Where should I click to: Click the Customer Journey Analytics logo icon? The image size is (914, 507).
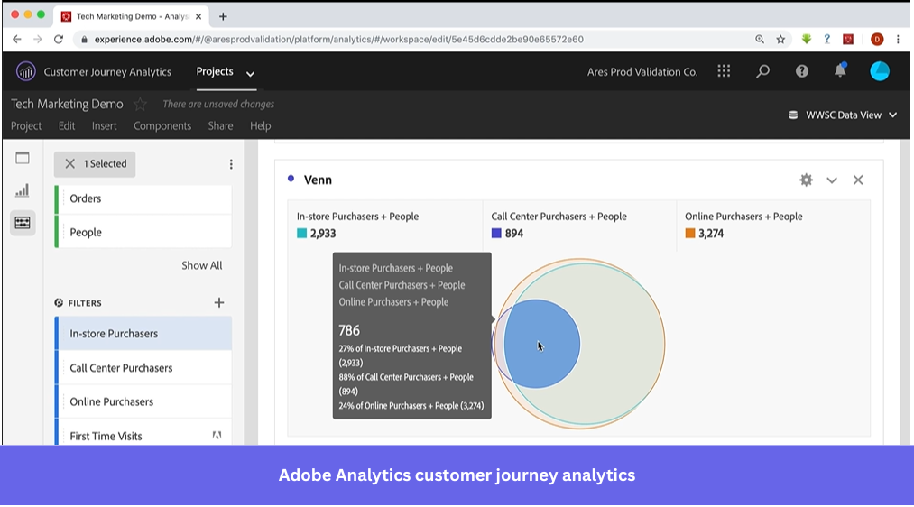pyautogui.click(x=25, y=71)
